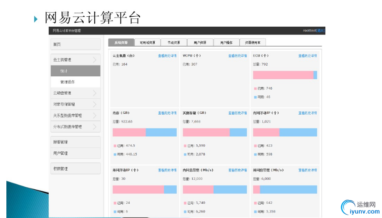Open 查看历史详情 for 外网总带宽
This screenshot has height=218, width=382.
click(x=308, y=170)
